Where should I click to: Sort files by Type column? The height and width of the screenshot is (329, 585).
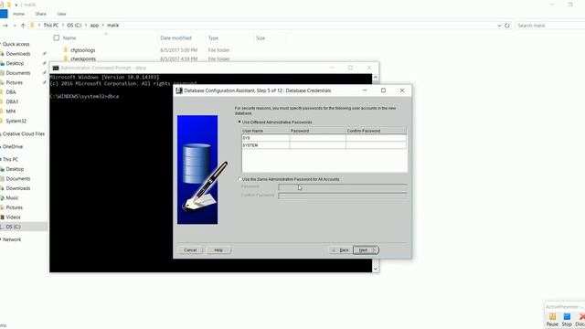click(x=213, y=38)
